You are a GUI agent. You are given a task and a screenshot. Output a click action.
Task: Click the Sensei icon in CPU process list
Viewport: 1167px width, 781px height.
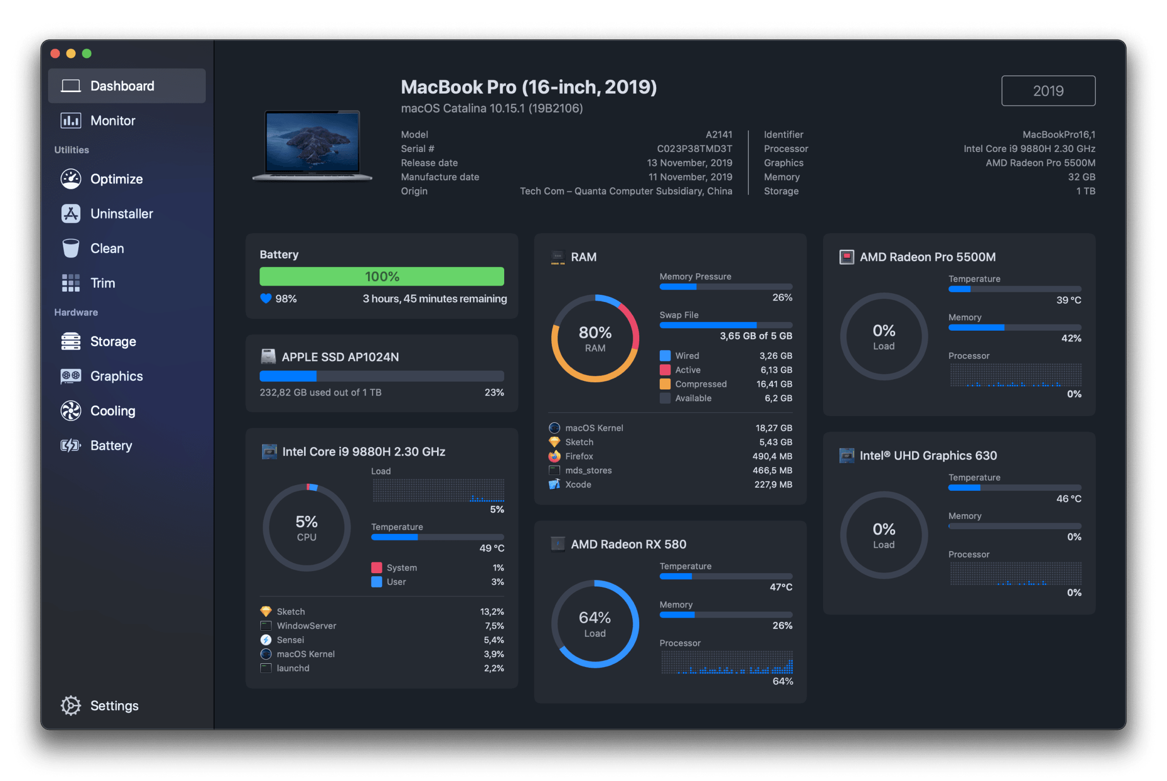click(266, 640)
